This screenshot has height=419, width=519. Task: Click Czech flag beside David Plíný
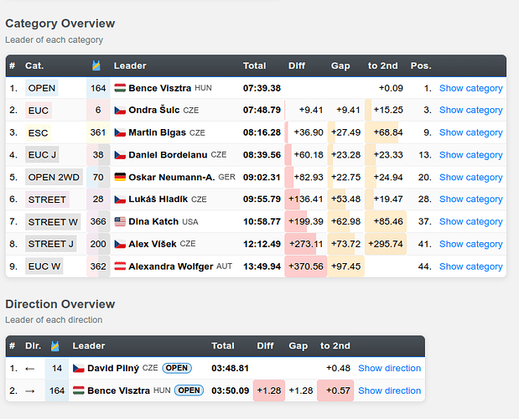tap(79, 368)
